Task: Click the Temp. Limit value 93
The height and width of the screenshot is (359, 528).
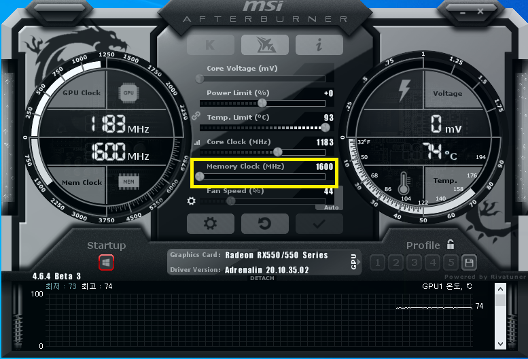Action: (329, 118)
